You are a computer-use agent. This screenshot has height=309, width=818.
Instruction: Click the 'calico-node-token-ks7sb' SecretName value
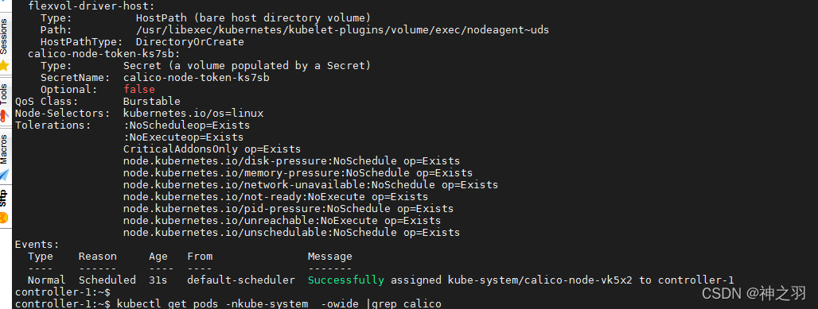tap(197, 78)
